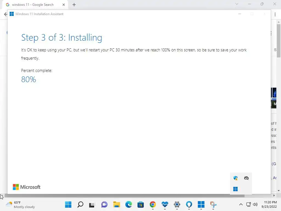Screen dimensions: 281x211
Task: Open a new Chrome tab
Action: pyautogui.click(x=74, y=5)
